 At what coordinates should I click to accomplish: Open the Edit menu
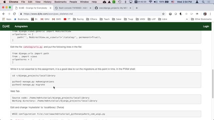30,2
